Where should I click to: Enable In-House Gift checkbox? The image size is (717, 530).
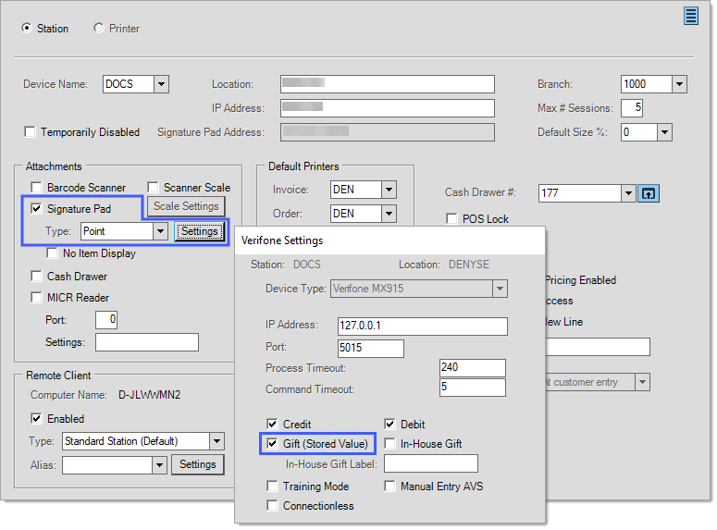click(389, 444)
